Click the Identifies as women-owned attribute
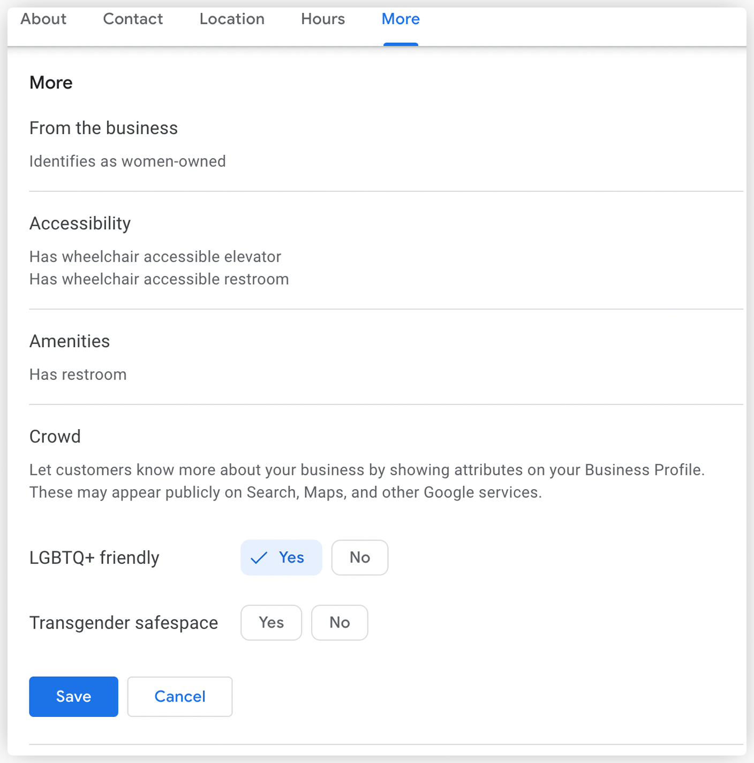Image resolution: width=754 pixels, height=763 pixels. click(127, 161)
